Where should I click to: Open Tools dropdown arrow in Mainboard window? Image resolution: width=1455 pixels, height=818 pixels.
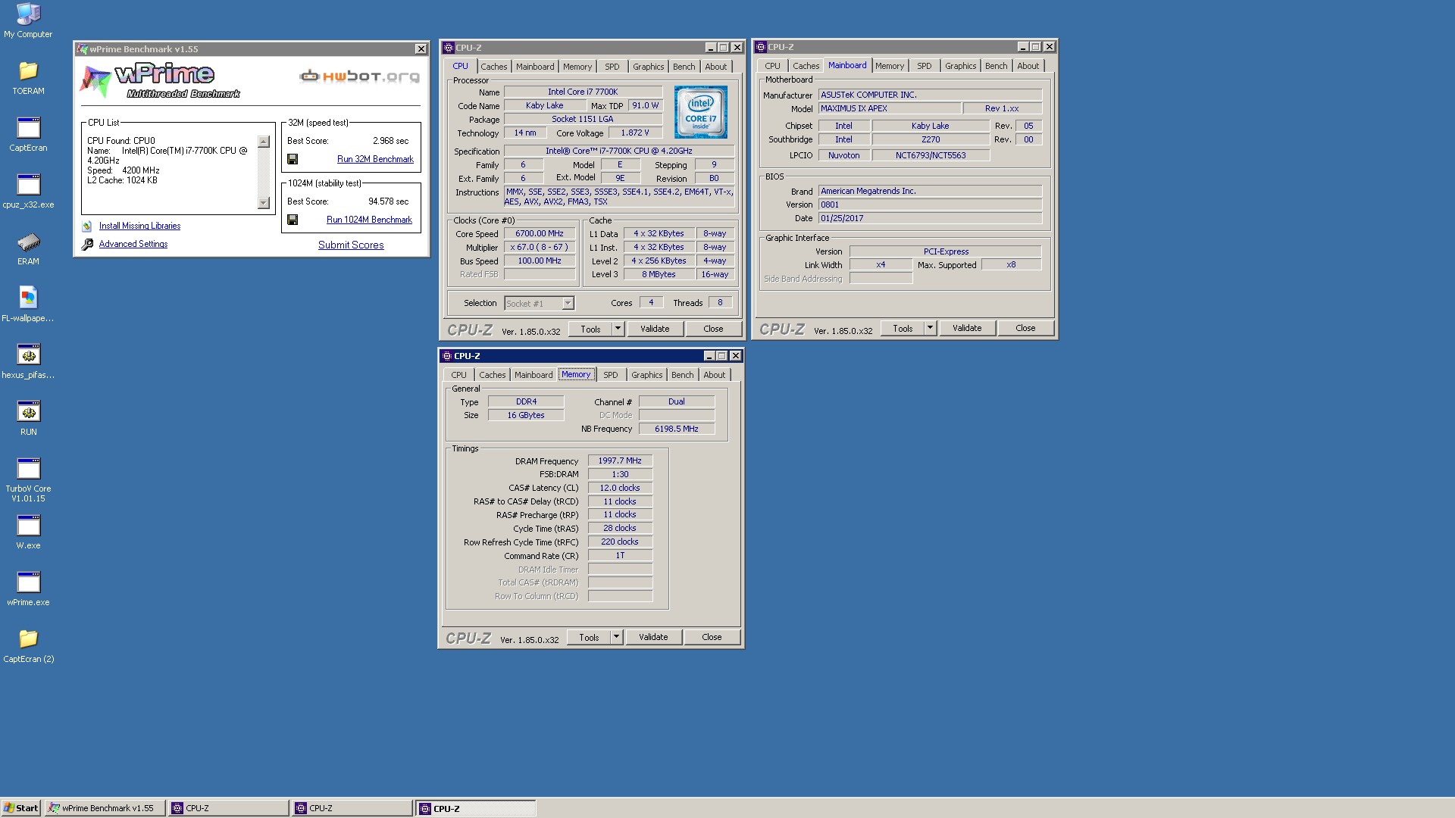(x=930, y=328)
